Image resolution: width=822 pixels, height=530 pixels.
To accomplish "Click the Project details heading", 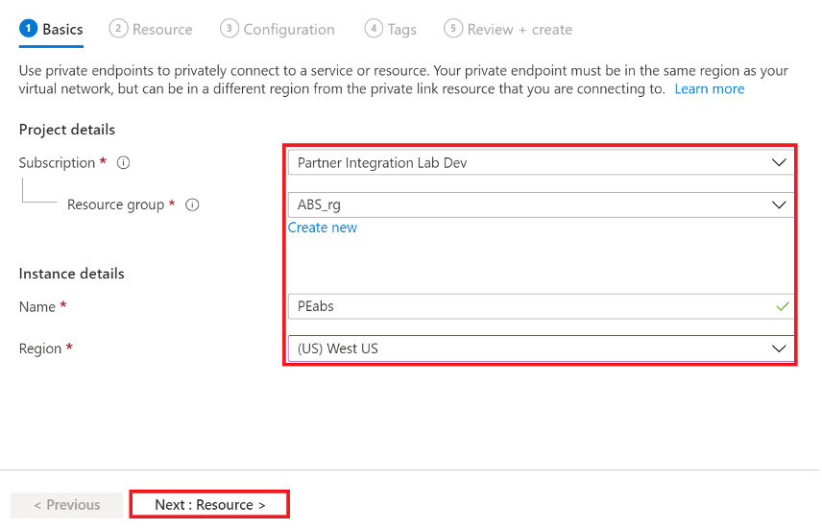I will (x=67, y=130).
